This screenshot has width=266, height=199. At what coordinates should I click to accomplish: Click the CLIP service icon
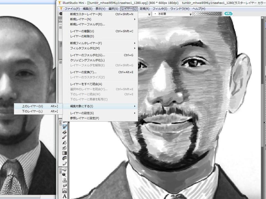228,14
